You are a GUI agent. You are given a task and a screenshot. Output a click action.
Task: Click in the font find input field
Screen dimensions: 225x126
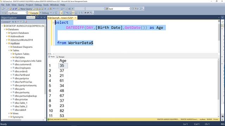coord(118,9)
